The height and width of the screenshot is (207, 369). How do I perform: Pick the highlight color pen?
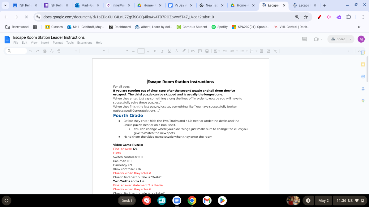point(184,51)
